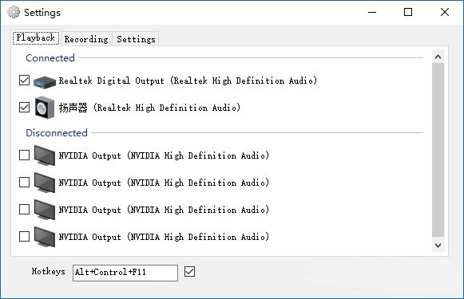This screenshot has height=299, width=464.
Task: Click the second NVIDIA Output monitor icon
Action: [45, 183]
